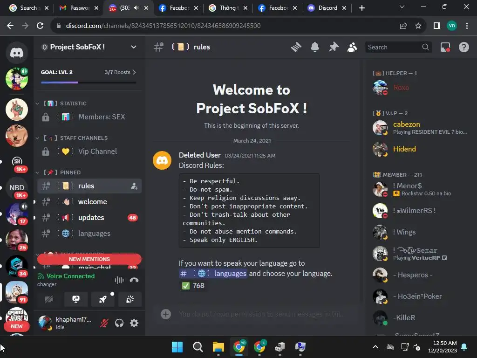Open the Goku avatar server icon
The height and width of the screenshot is (358, 477).
point(17,79)
